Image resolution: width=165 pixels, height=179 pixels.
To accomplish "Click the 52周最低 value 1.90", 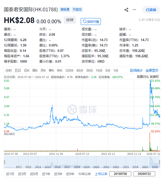I will click(23, 45).
